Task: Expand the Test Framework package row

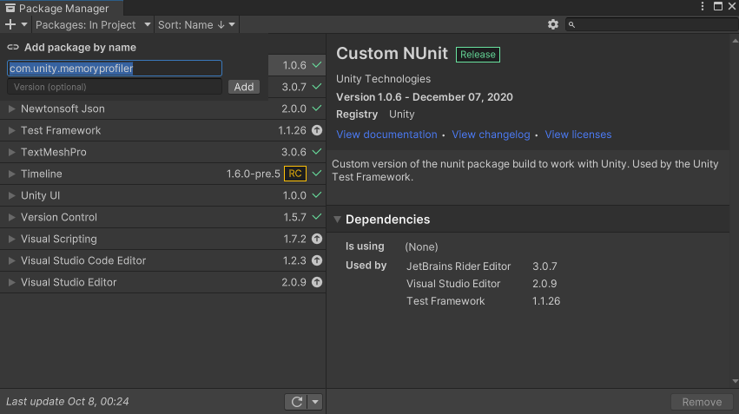Action: pyautogui.click(x=12, y=130)
